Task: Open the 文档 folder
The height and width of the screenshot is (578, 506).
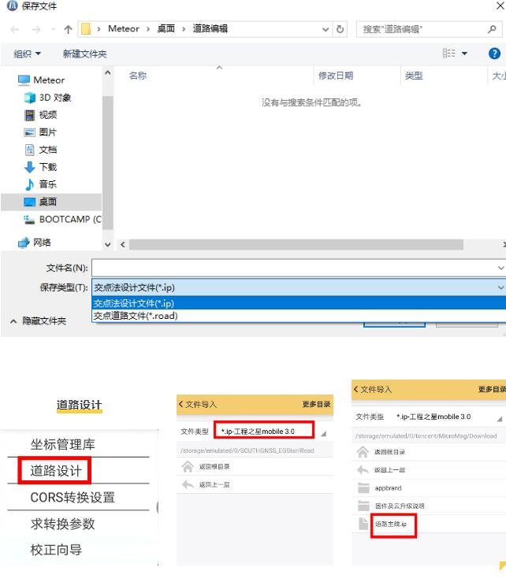Action: 41,150
